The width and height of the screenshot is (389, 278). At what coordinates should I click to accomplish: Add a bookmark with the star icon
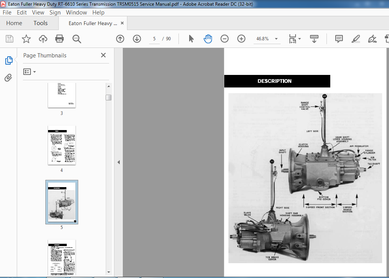click(x=26, y=39)
